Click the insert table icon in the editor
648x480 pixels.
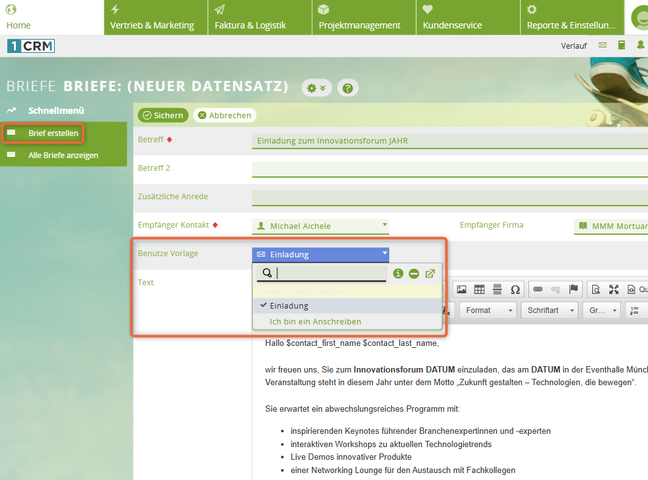(x=480, y=289)
